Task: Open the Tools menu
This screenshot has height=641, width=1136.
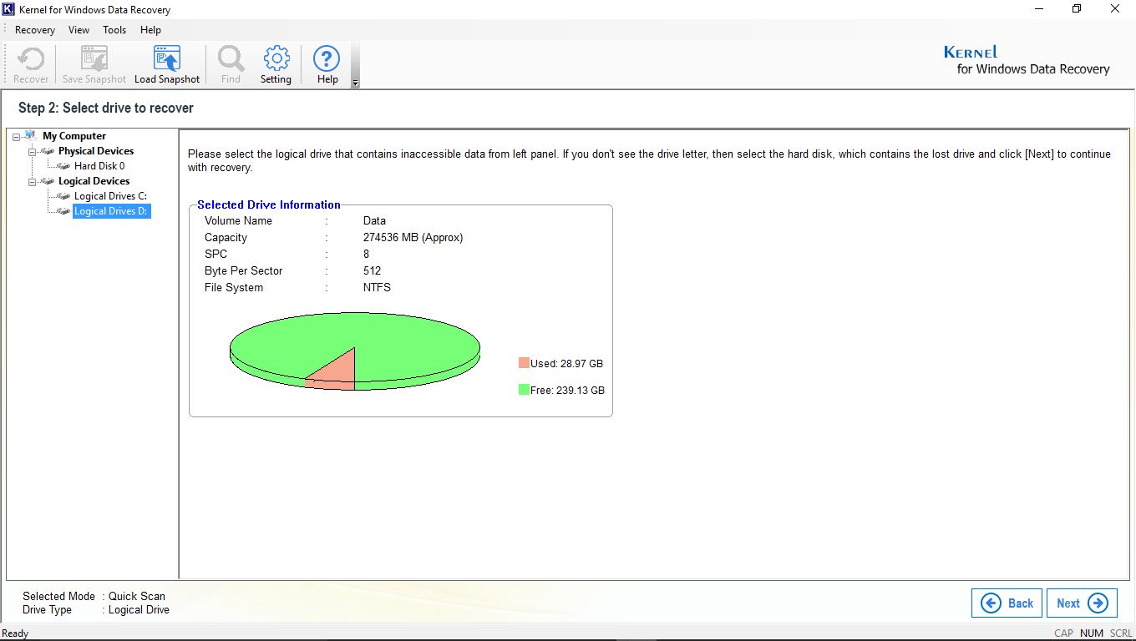Action: 114,30
